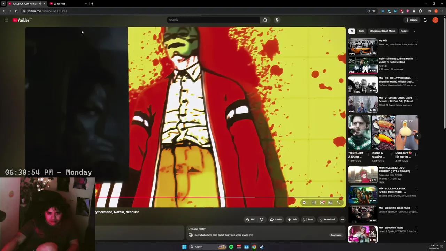Like the video (46K)
Screen dimensions: 446x251
click(x=250, y=220)
